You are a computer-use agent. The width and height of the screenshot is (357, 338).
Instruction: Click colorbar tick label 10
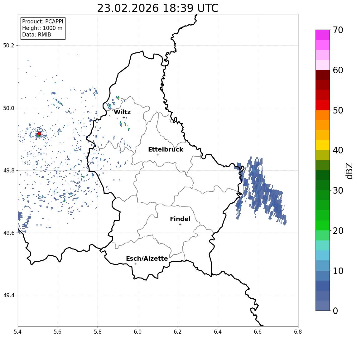[x=338, y=271]
